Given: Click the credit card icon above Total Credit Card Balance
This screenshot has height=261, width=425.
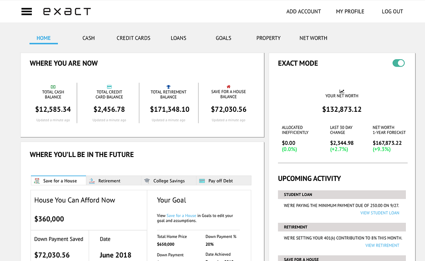Looking at the screenshot, I should pyautogui.click(x=109, y=87).
